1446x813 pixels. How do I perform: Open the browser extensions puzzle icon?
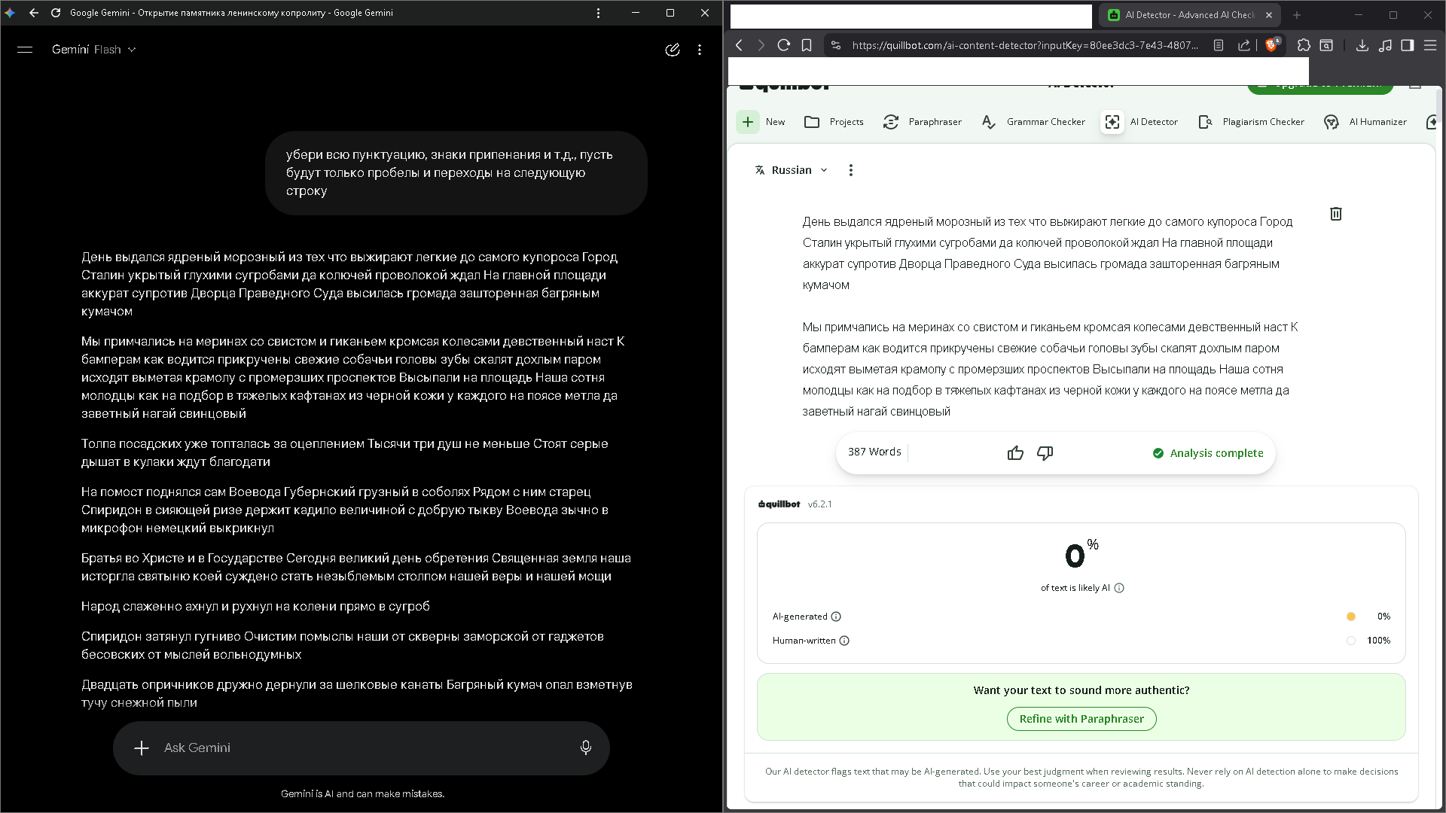tap(1304, 45)
